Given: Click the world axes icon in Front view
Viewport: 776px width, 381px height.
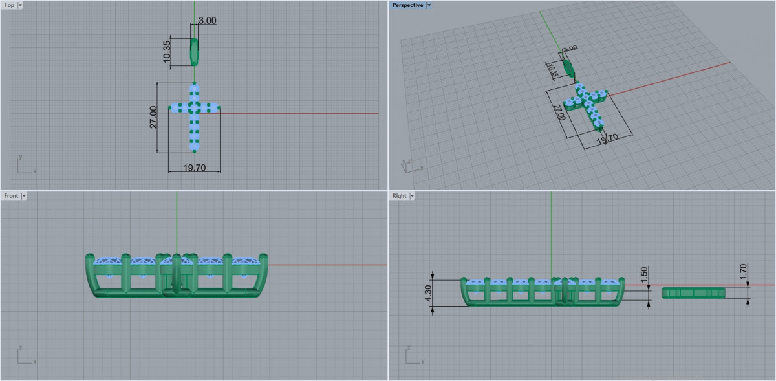Looking at the screenshot, I should (x=24, y=356).
